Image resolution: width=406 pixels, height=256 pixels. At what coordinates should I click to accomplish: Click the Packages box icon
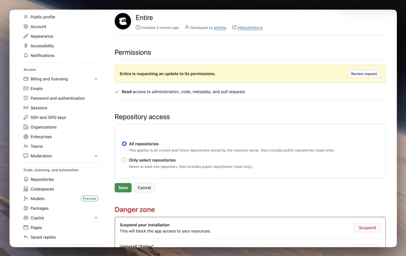click(26, 208)
